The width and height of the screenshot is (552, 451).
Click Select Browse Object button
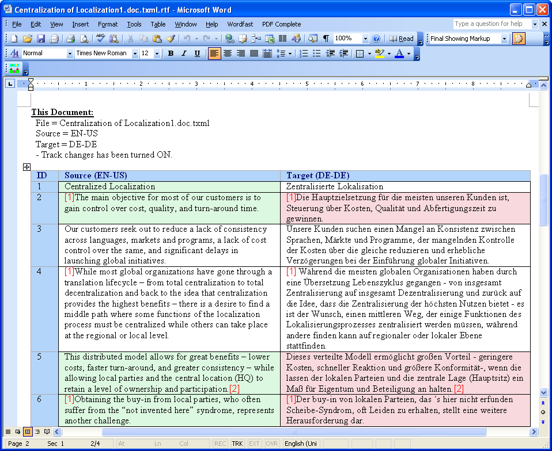click(543, 412)
